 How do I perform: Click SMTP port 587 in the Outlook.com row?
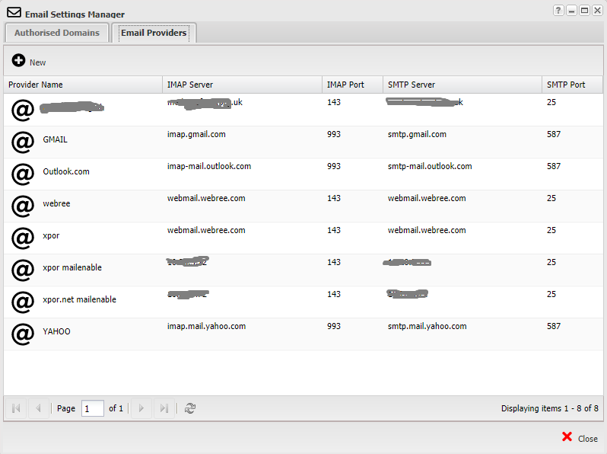click(554, 166)
